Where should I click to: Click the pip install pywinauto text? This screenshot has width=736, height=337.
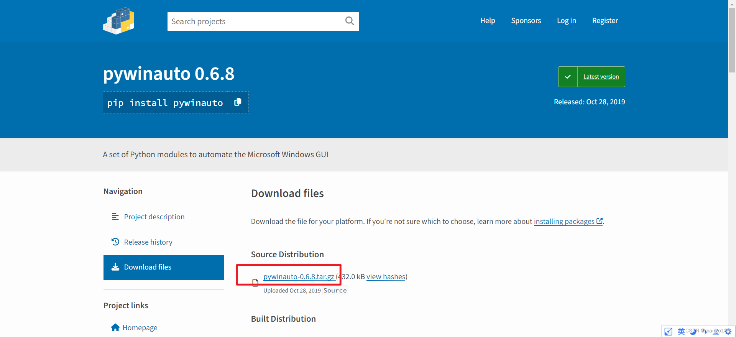click(x=165, y=103)
